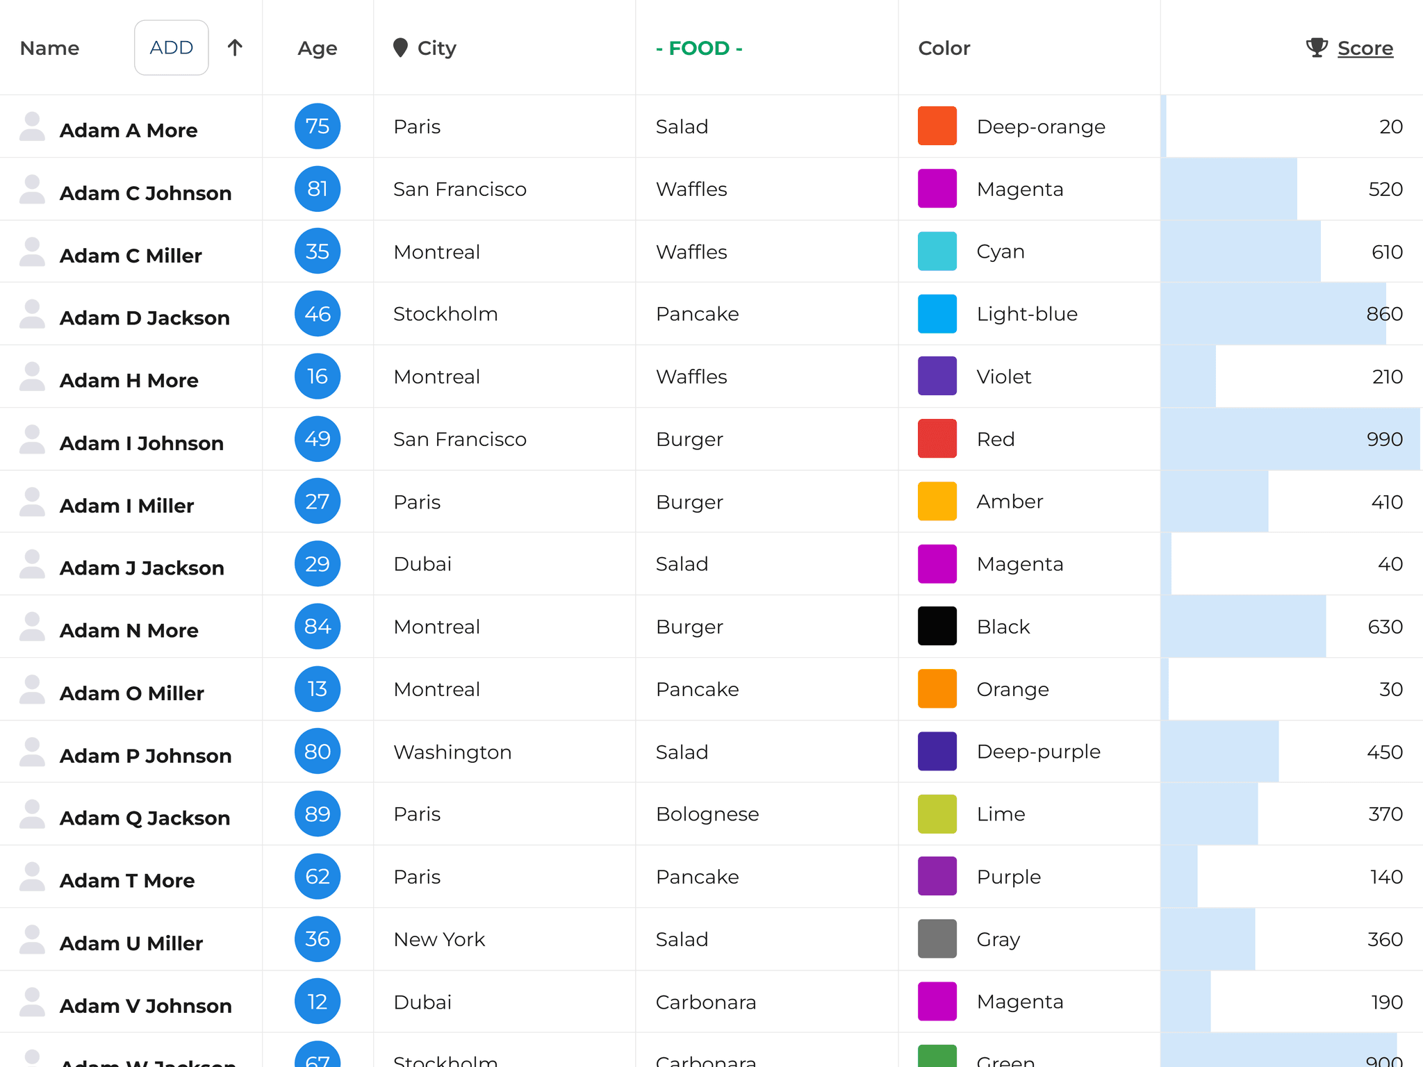This screenshot has width=1423, height=1067.
Task: Click the underlined Score header link
Action: pos(1365,48)
